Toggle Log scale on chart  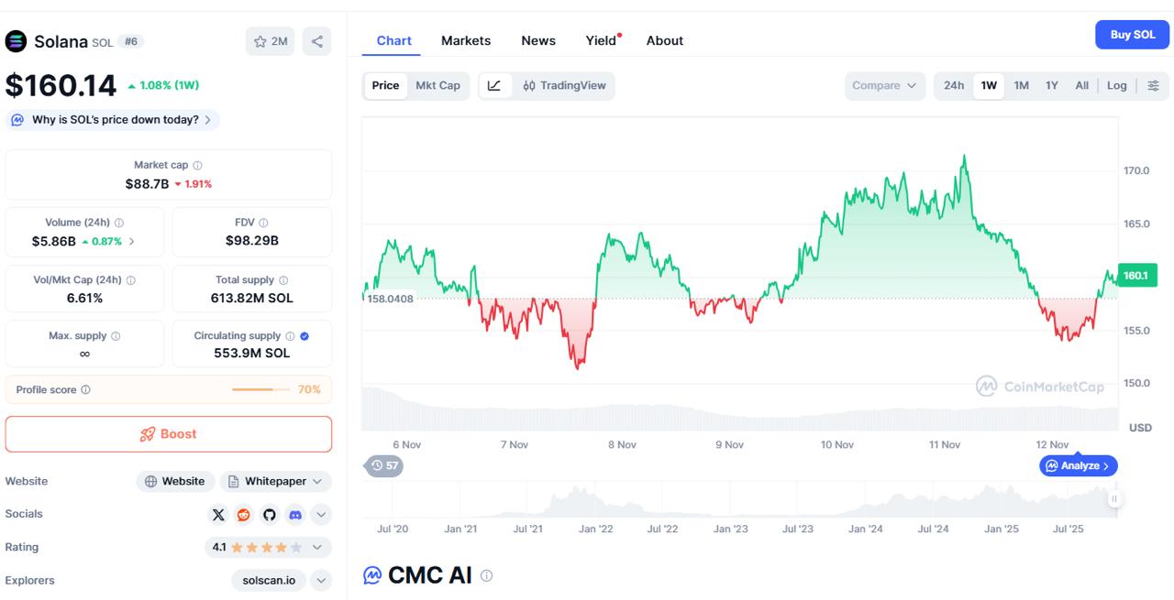[1116, 85]
